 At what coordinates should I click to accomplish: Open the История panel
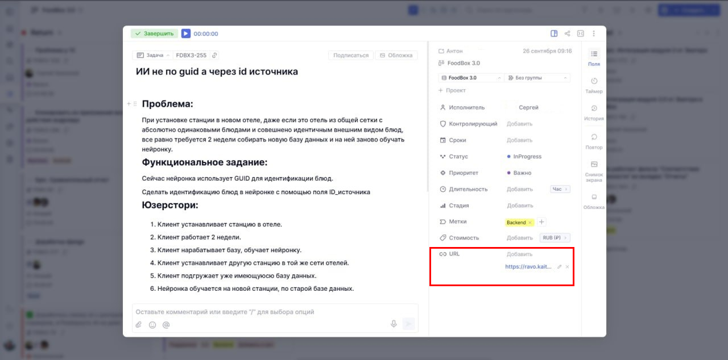point(593,113)
